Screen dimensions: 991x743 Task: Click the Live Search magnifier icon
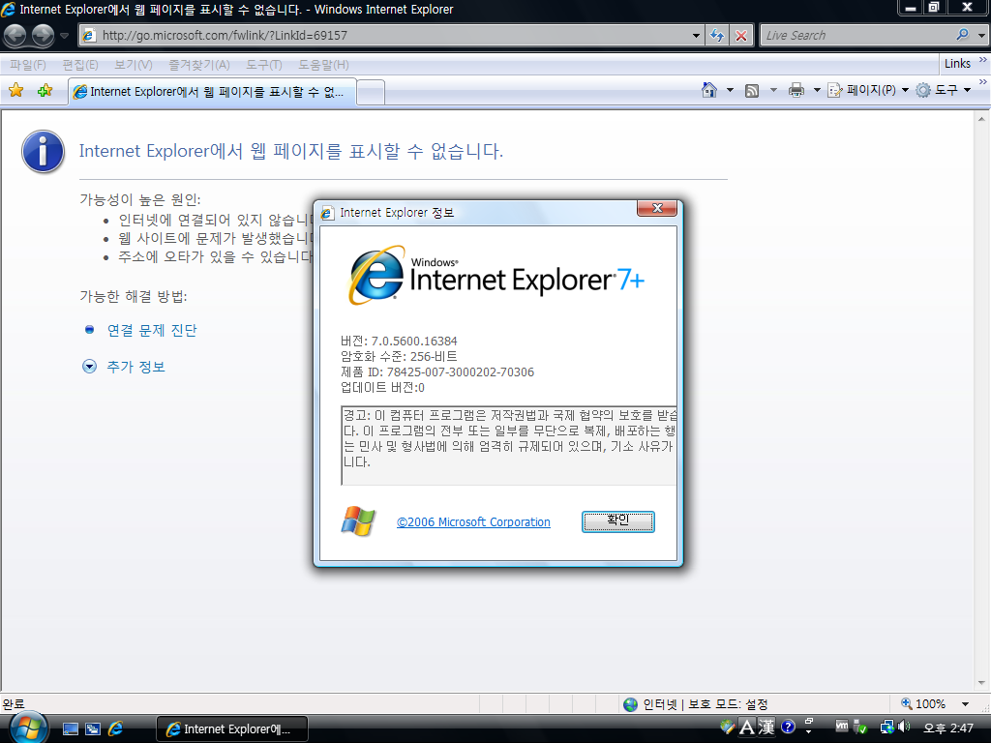click(963, 35)
